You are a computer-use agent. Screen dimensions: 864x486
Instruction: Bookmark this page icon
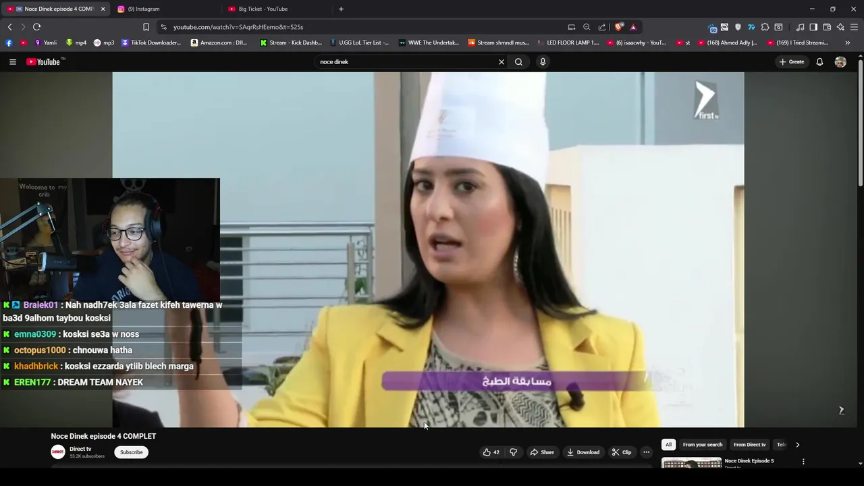[x=146, y=27]
